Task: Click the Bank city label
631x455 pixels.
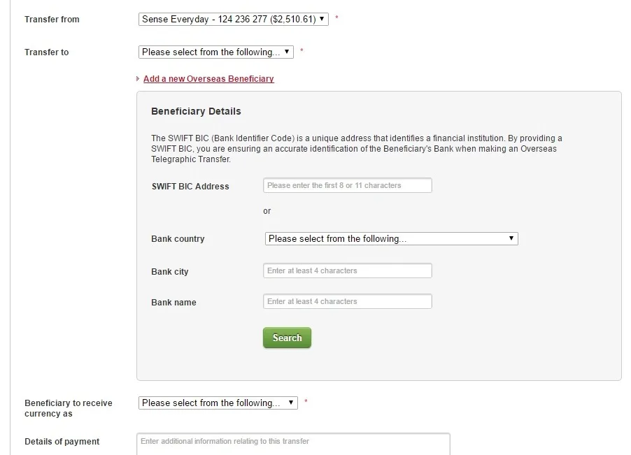Action: click(x=170, y=272)
